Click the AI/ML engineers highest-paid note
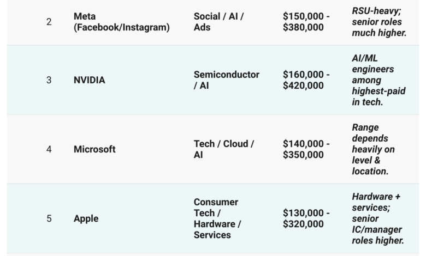 click(x=378, y=80)
